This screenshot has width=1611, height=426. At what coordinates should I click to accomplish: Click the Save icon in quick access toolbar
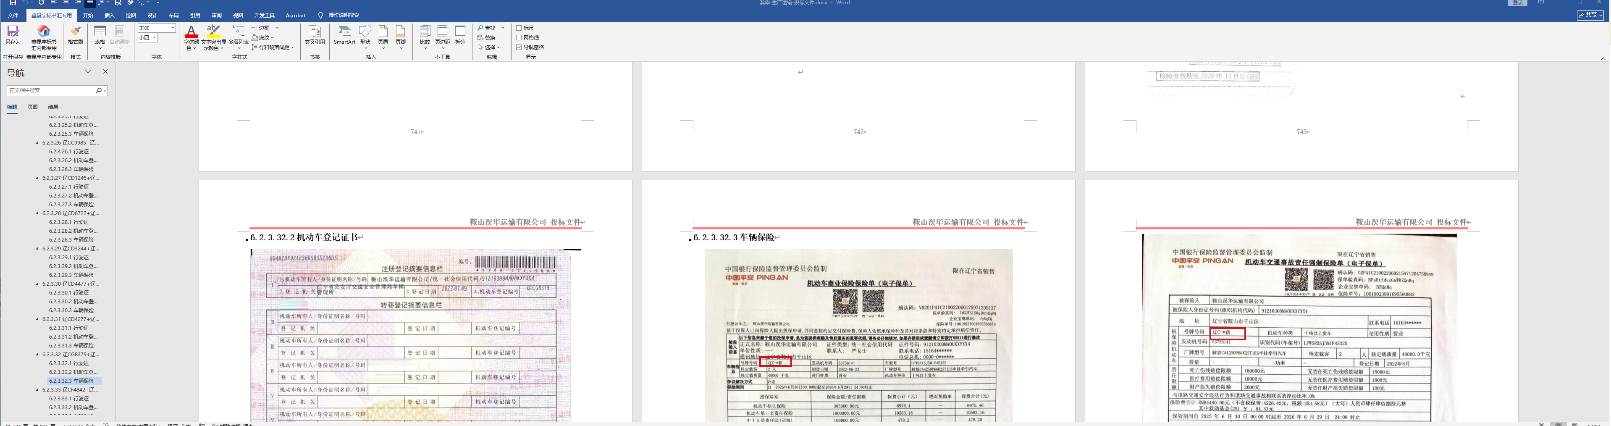[13, 3]
